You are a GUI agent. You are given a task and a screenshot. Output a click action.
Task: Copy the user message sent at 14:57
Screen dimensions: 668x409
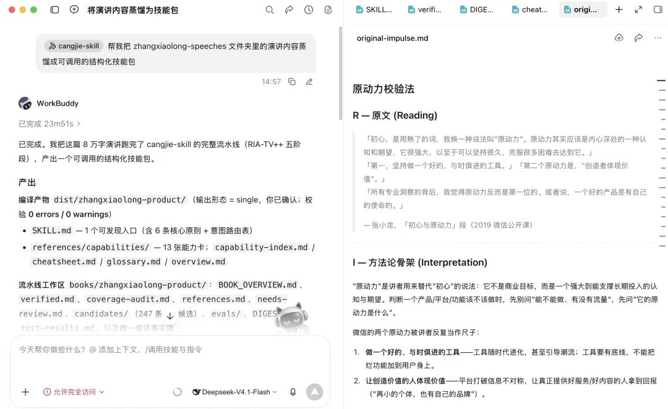pos(292,82)
